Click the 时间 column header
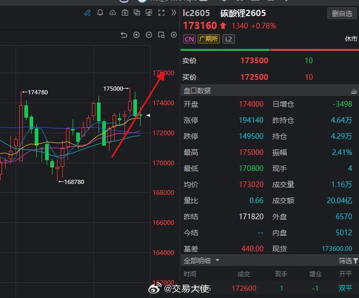359x298 pixels. tap(190, 274)
